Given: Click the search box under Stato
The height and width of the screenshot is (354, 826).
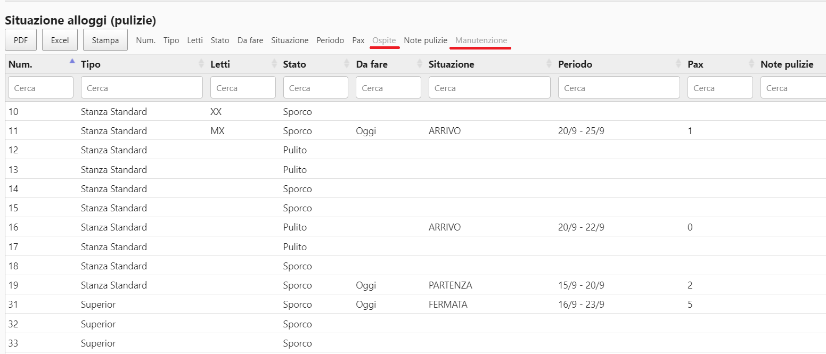Looking at the screenshot, I should coord(315,88).
